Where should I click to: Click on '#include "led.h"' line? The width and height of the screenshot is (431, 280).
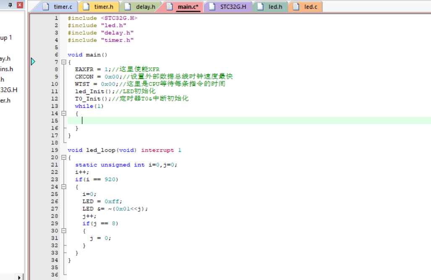pyautogui.click(x=97, y=26)
